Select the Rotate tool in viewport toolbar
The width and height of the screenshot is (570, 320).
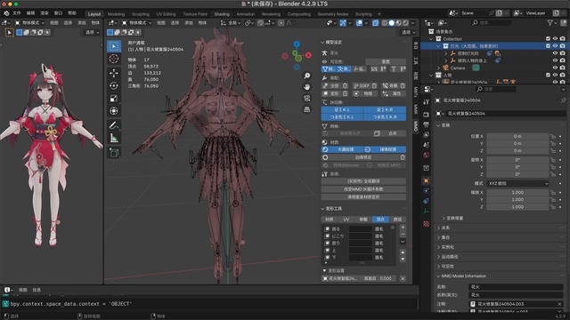[x=114, y=85]
